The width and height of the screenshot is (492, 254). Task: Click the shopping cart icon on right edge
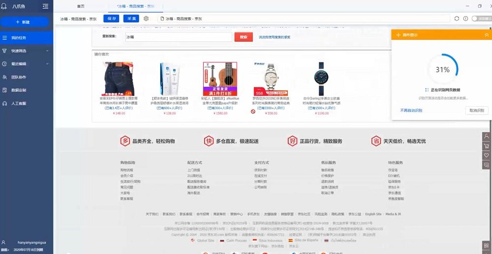click(x=487, y=146)
